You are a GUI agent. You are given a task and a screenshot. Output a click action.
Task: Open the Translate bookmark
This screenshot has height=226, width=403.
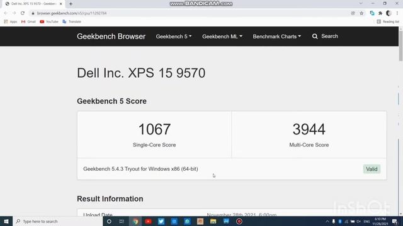[72, 22]
